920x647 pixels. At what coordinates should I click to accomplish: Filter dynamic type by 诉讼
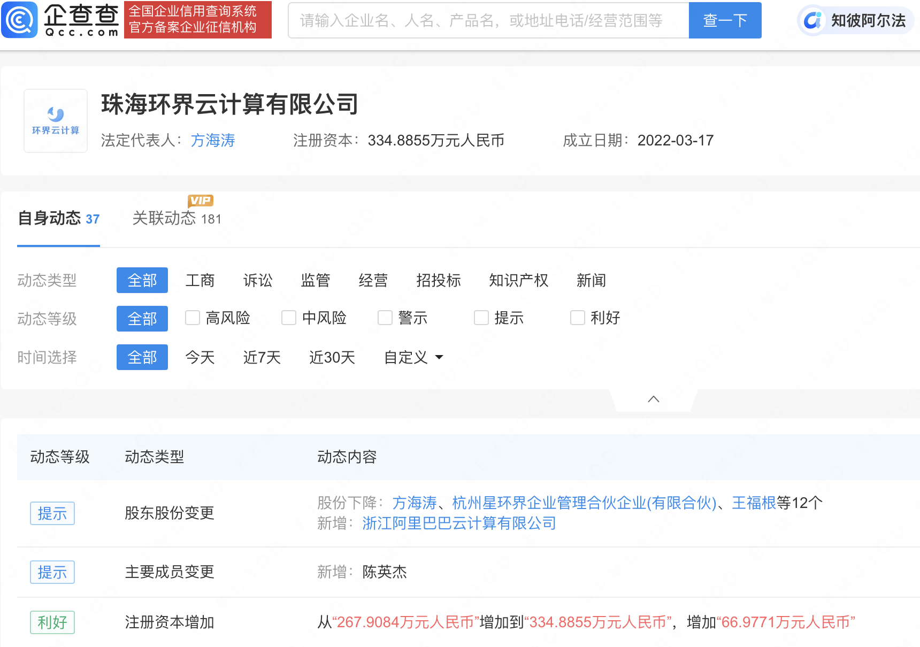(258, 280)
